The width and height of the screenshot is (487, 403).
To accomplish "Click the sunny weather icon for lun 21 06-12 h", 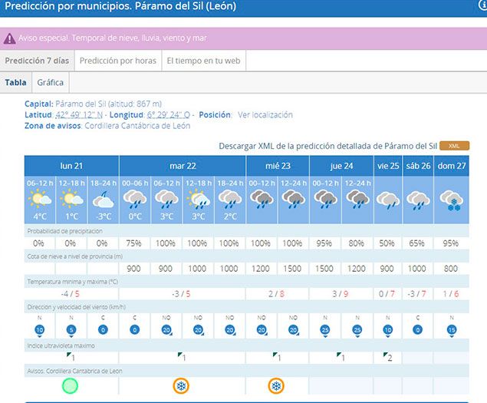I will coord(39,200).
